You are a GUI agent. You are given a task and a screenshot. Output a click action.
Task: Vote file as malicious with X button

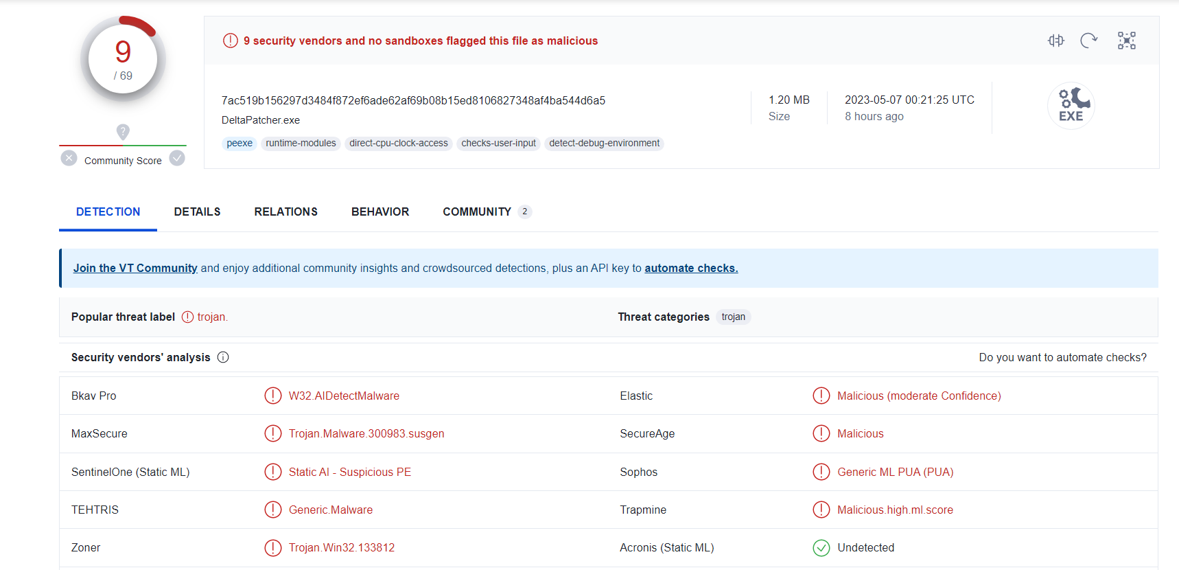tap(69, 159)
